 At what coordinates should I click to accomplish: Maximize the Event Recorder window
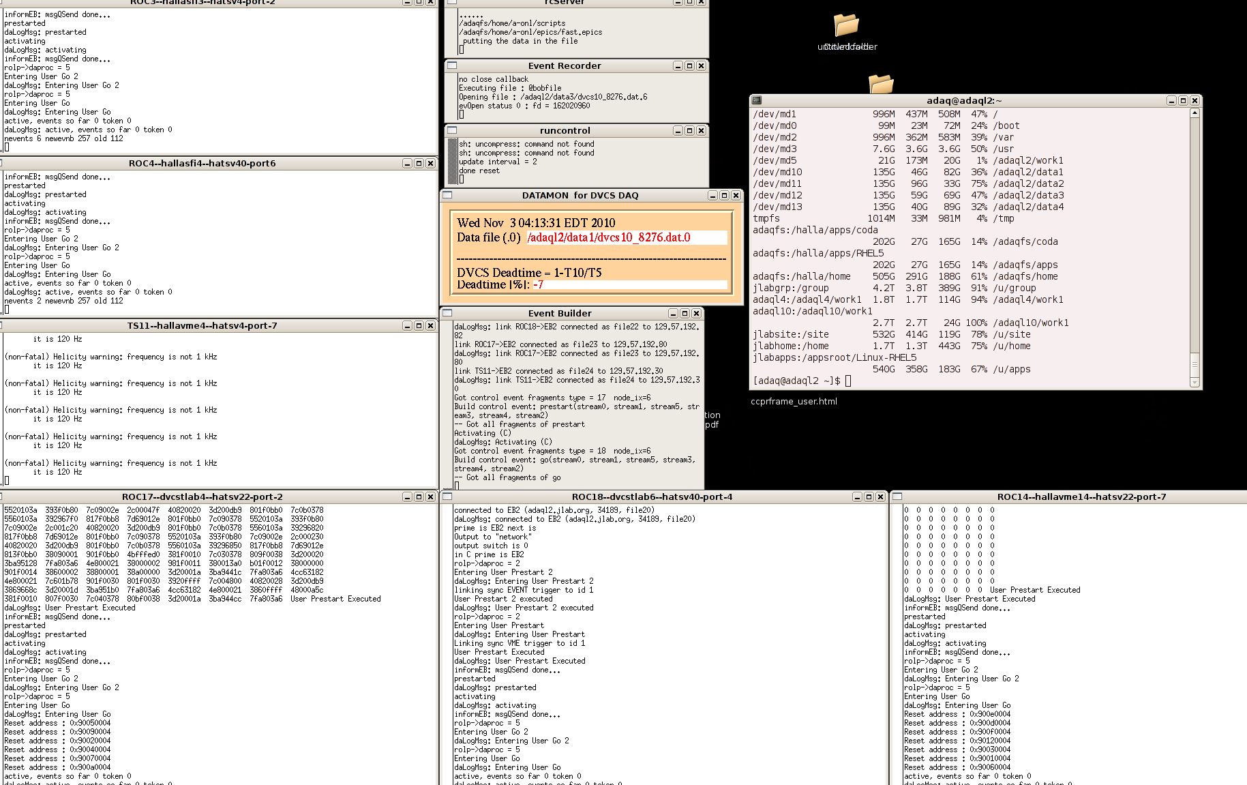[689, 65]
